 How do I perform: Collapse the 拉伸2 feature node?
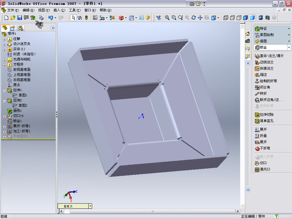(5, 101)
